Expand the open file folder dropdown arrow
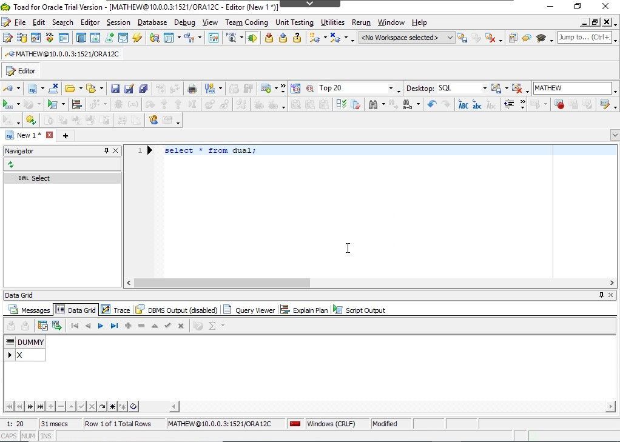 point(80,88)
